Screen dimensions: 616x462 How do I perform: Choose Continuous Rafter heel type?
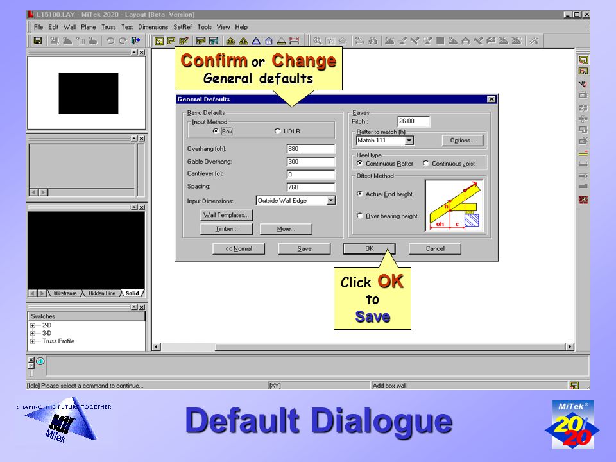click(359, 163)
